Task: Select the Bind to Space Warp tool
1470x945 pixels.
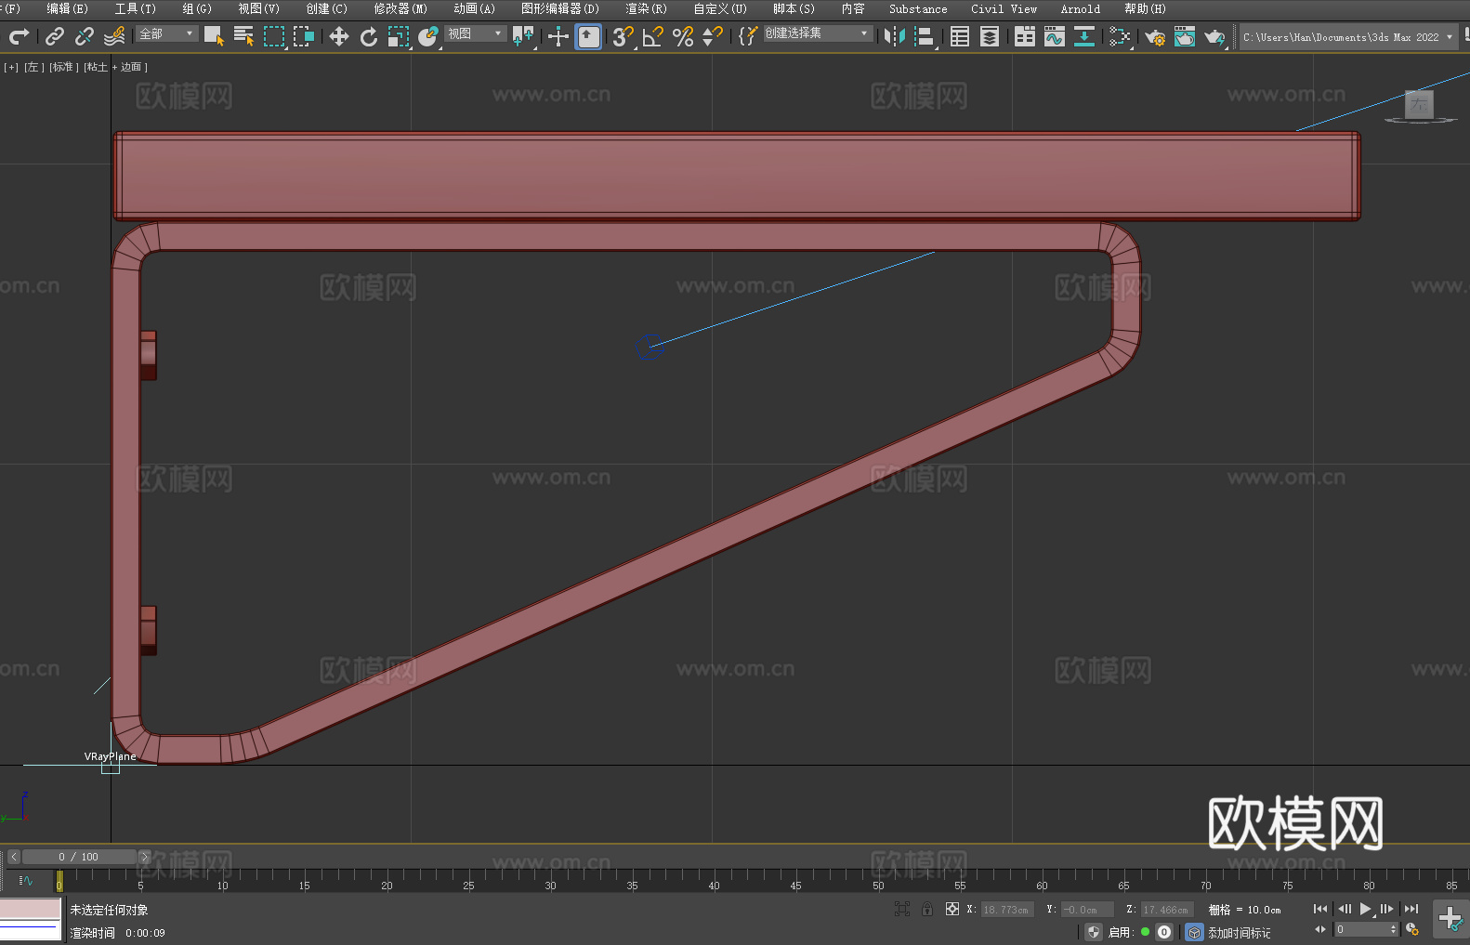Action: click(114, 36)
